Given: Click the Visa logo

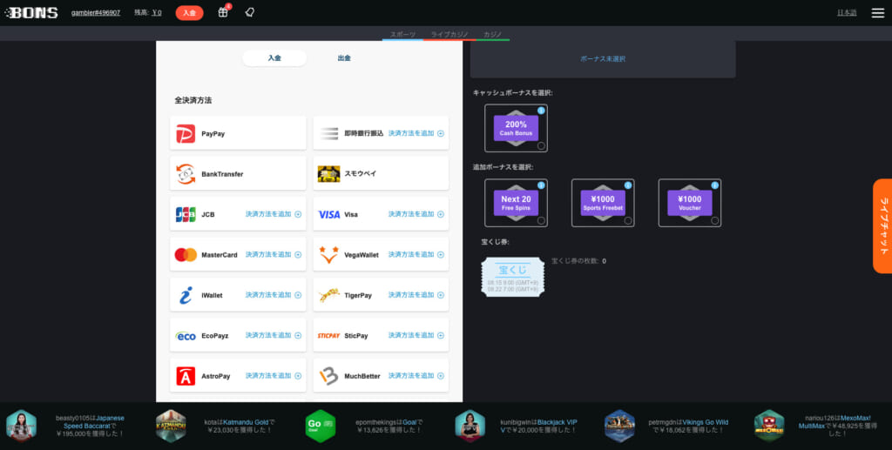Looking at the screenshot, I should click(x=328, y=214).
